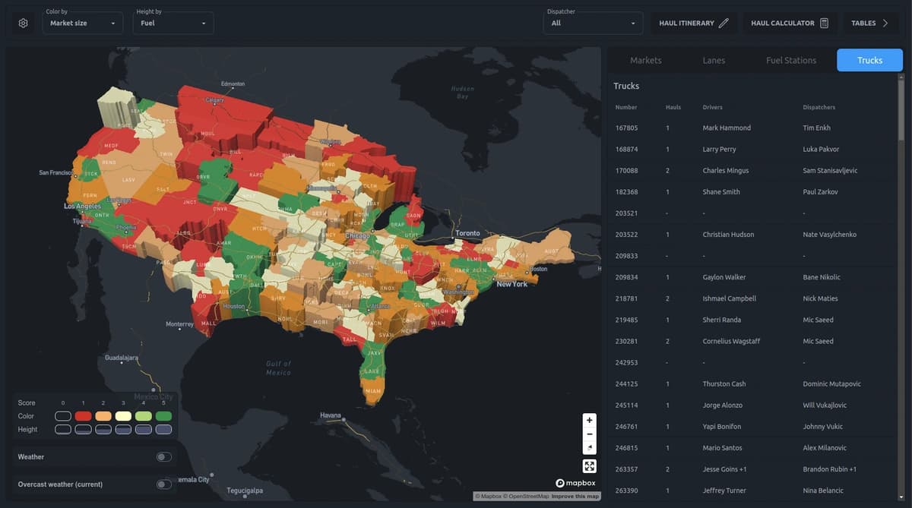This screenshot has height=508, width=912.
Task: Open the Height by Fuel dropdown
Action: coord(173,23)
